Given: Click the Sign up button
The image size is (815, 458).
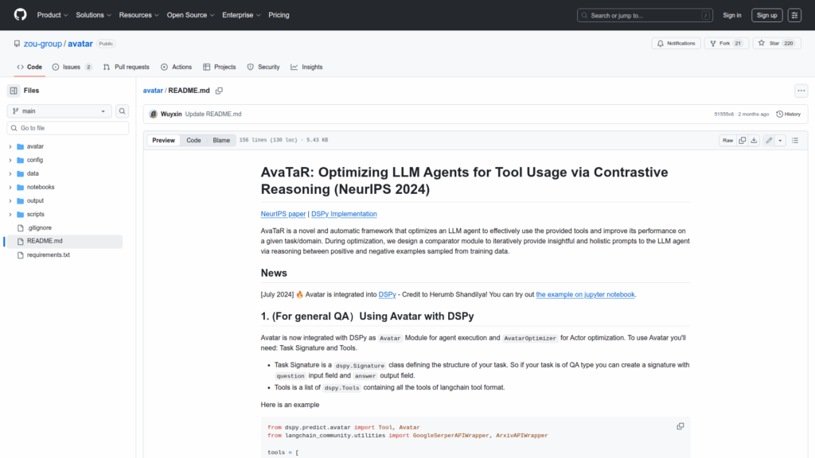Looking at the screenshot, I should 766,15.
